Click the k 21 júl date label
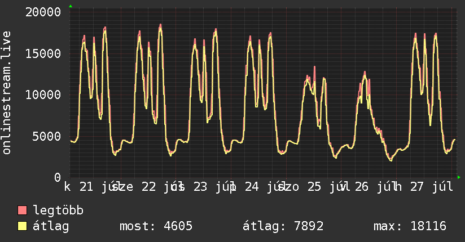 [x=90, y=187]
